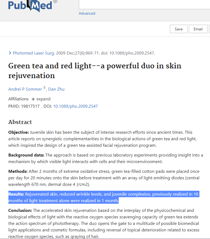210x239 pixels.
Task: Open the Photomed Laser Surg journal link
Action: click(34, 53)
